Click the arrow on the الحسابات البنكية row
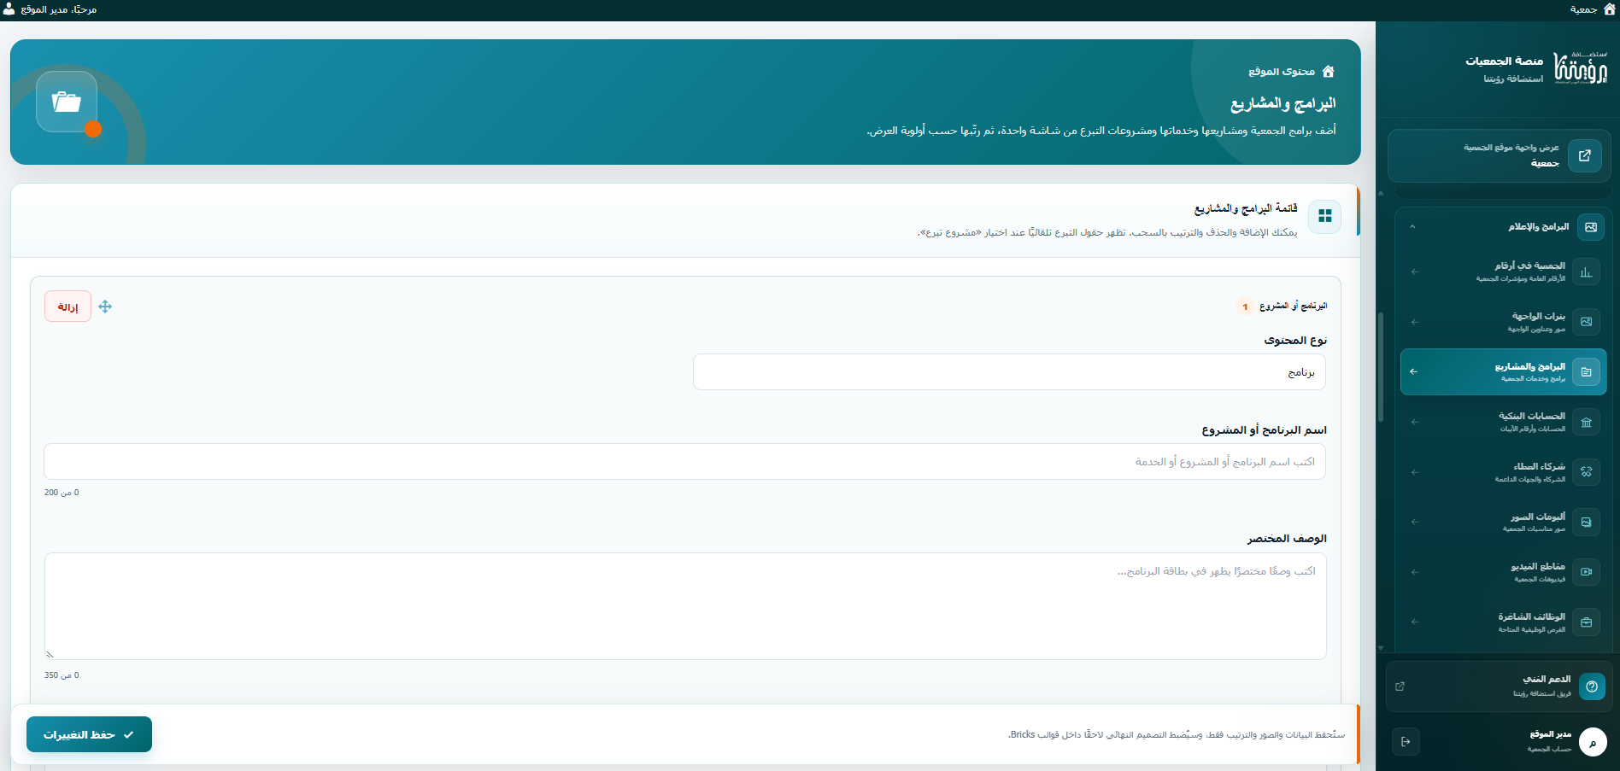The height and width of the screenshot is (771, 1620). (x=1415, y=422)
